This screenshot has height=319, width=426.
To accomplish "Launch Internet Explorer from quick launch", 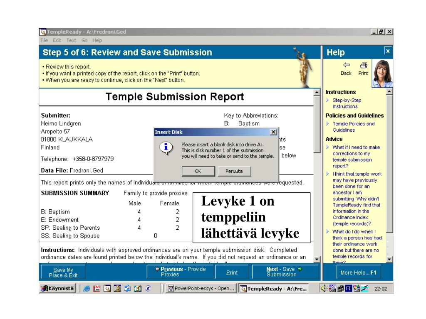I will 87,289.
